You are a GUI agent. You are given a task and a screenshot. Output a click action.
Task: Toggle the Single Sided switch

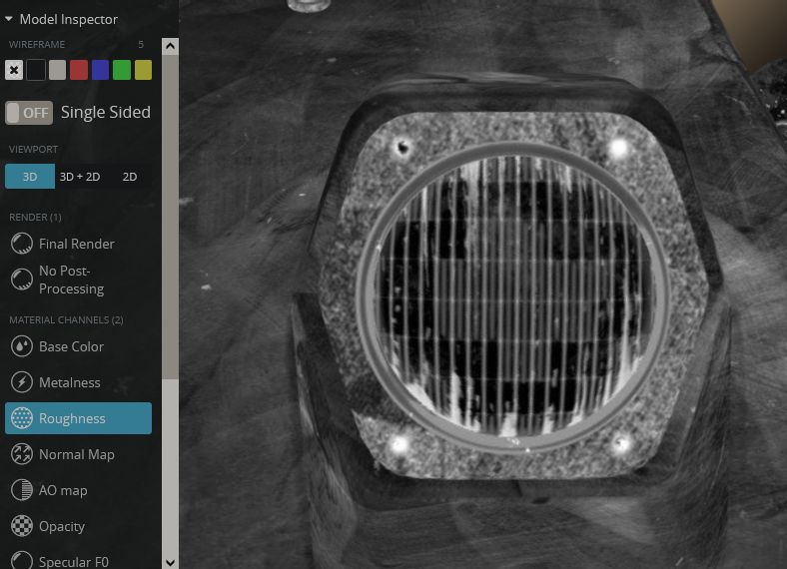29,113
